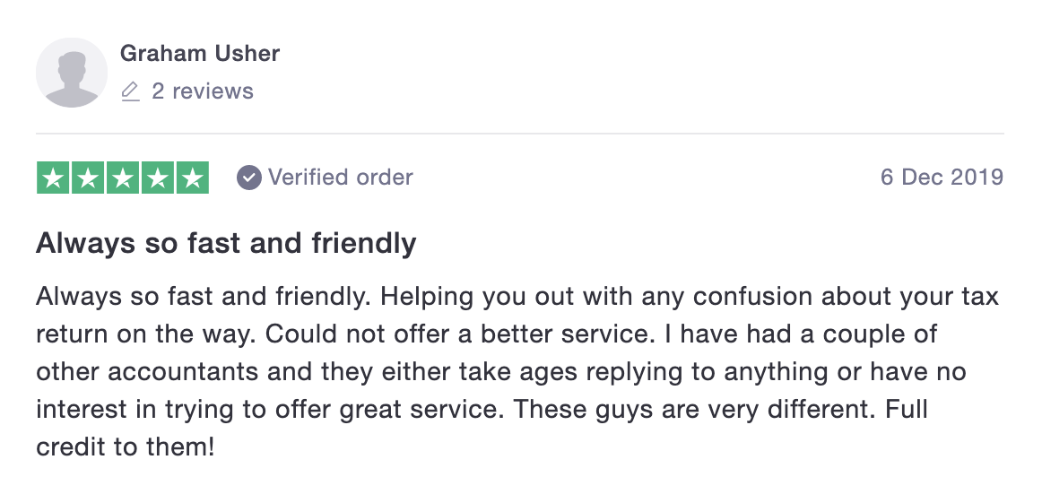Select the third green rating star
Image resolution: width=1042 pixels, height=477 pixels.
(123, 178)
